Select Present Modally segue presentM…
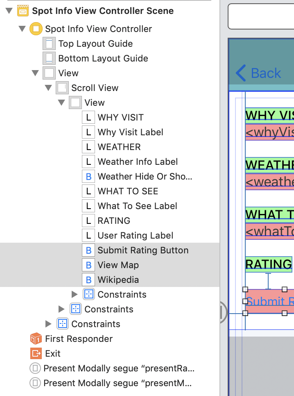The image size is (294, 396). point(118,383)
